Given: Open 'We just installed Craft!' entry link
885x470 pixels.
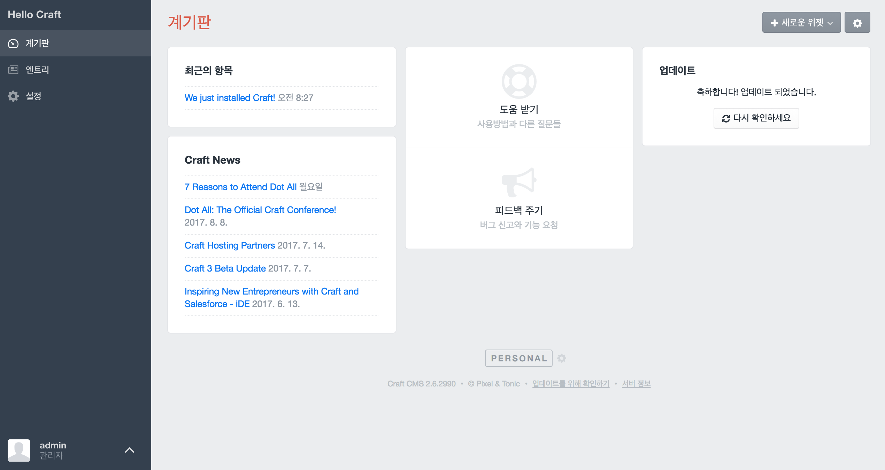Looking at the screenshot, I should (x=230, y=98).
